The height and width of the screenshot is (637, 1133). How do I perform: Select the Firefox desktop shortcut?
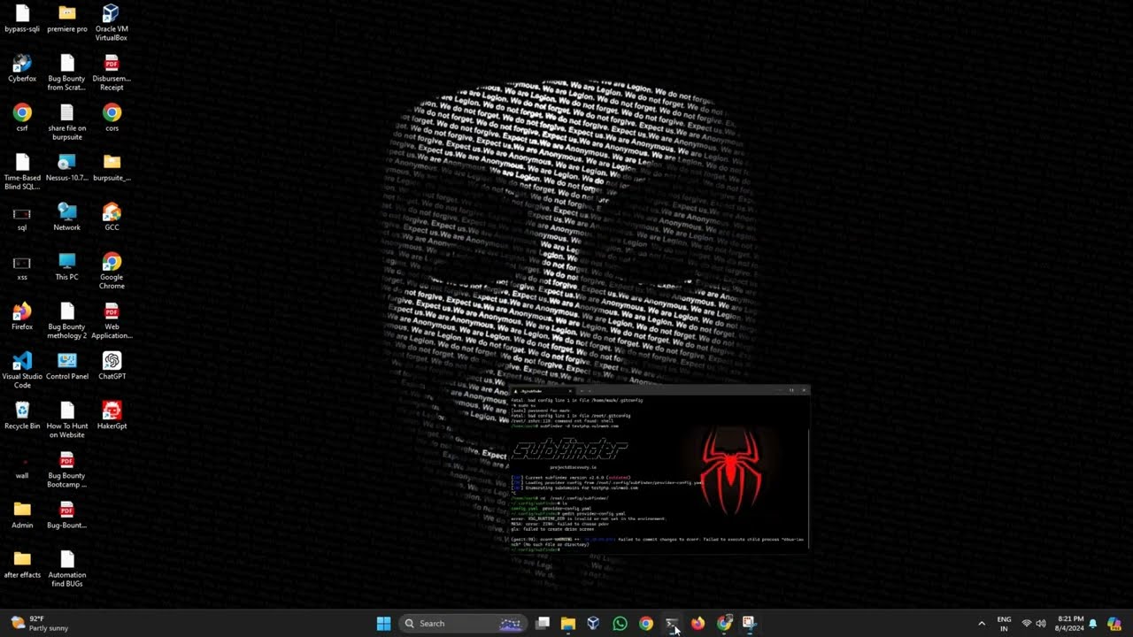click(x=22, y=317)
